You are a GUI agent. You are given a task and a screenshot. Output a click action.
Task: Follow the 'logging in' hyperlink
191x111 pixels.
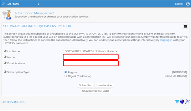point(166,40)
